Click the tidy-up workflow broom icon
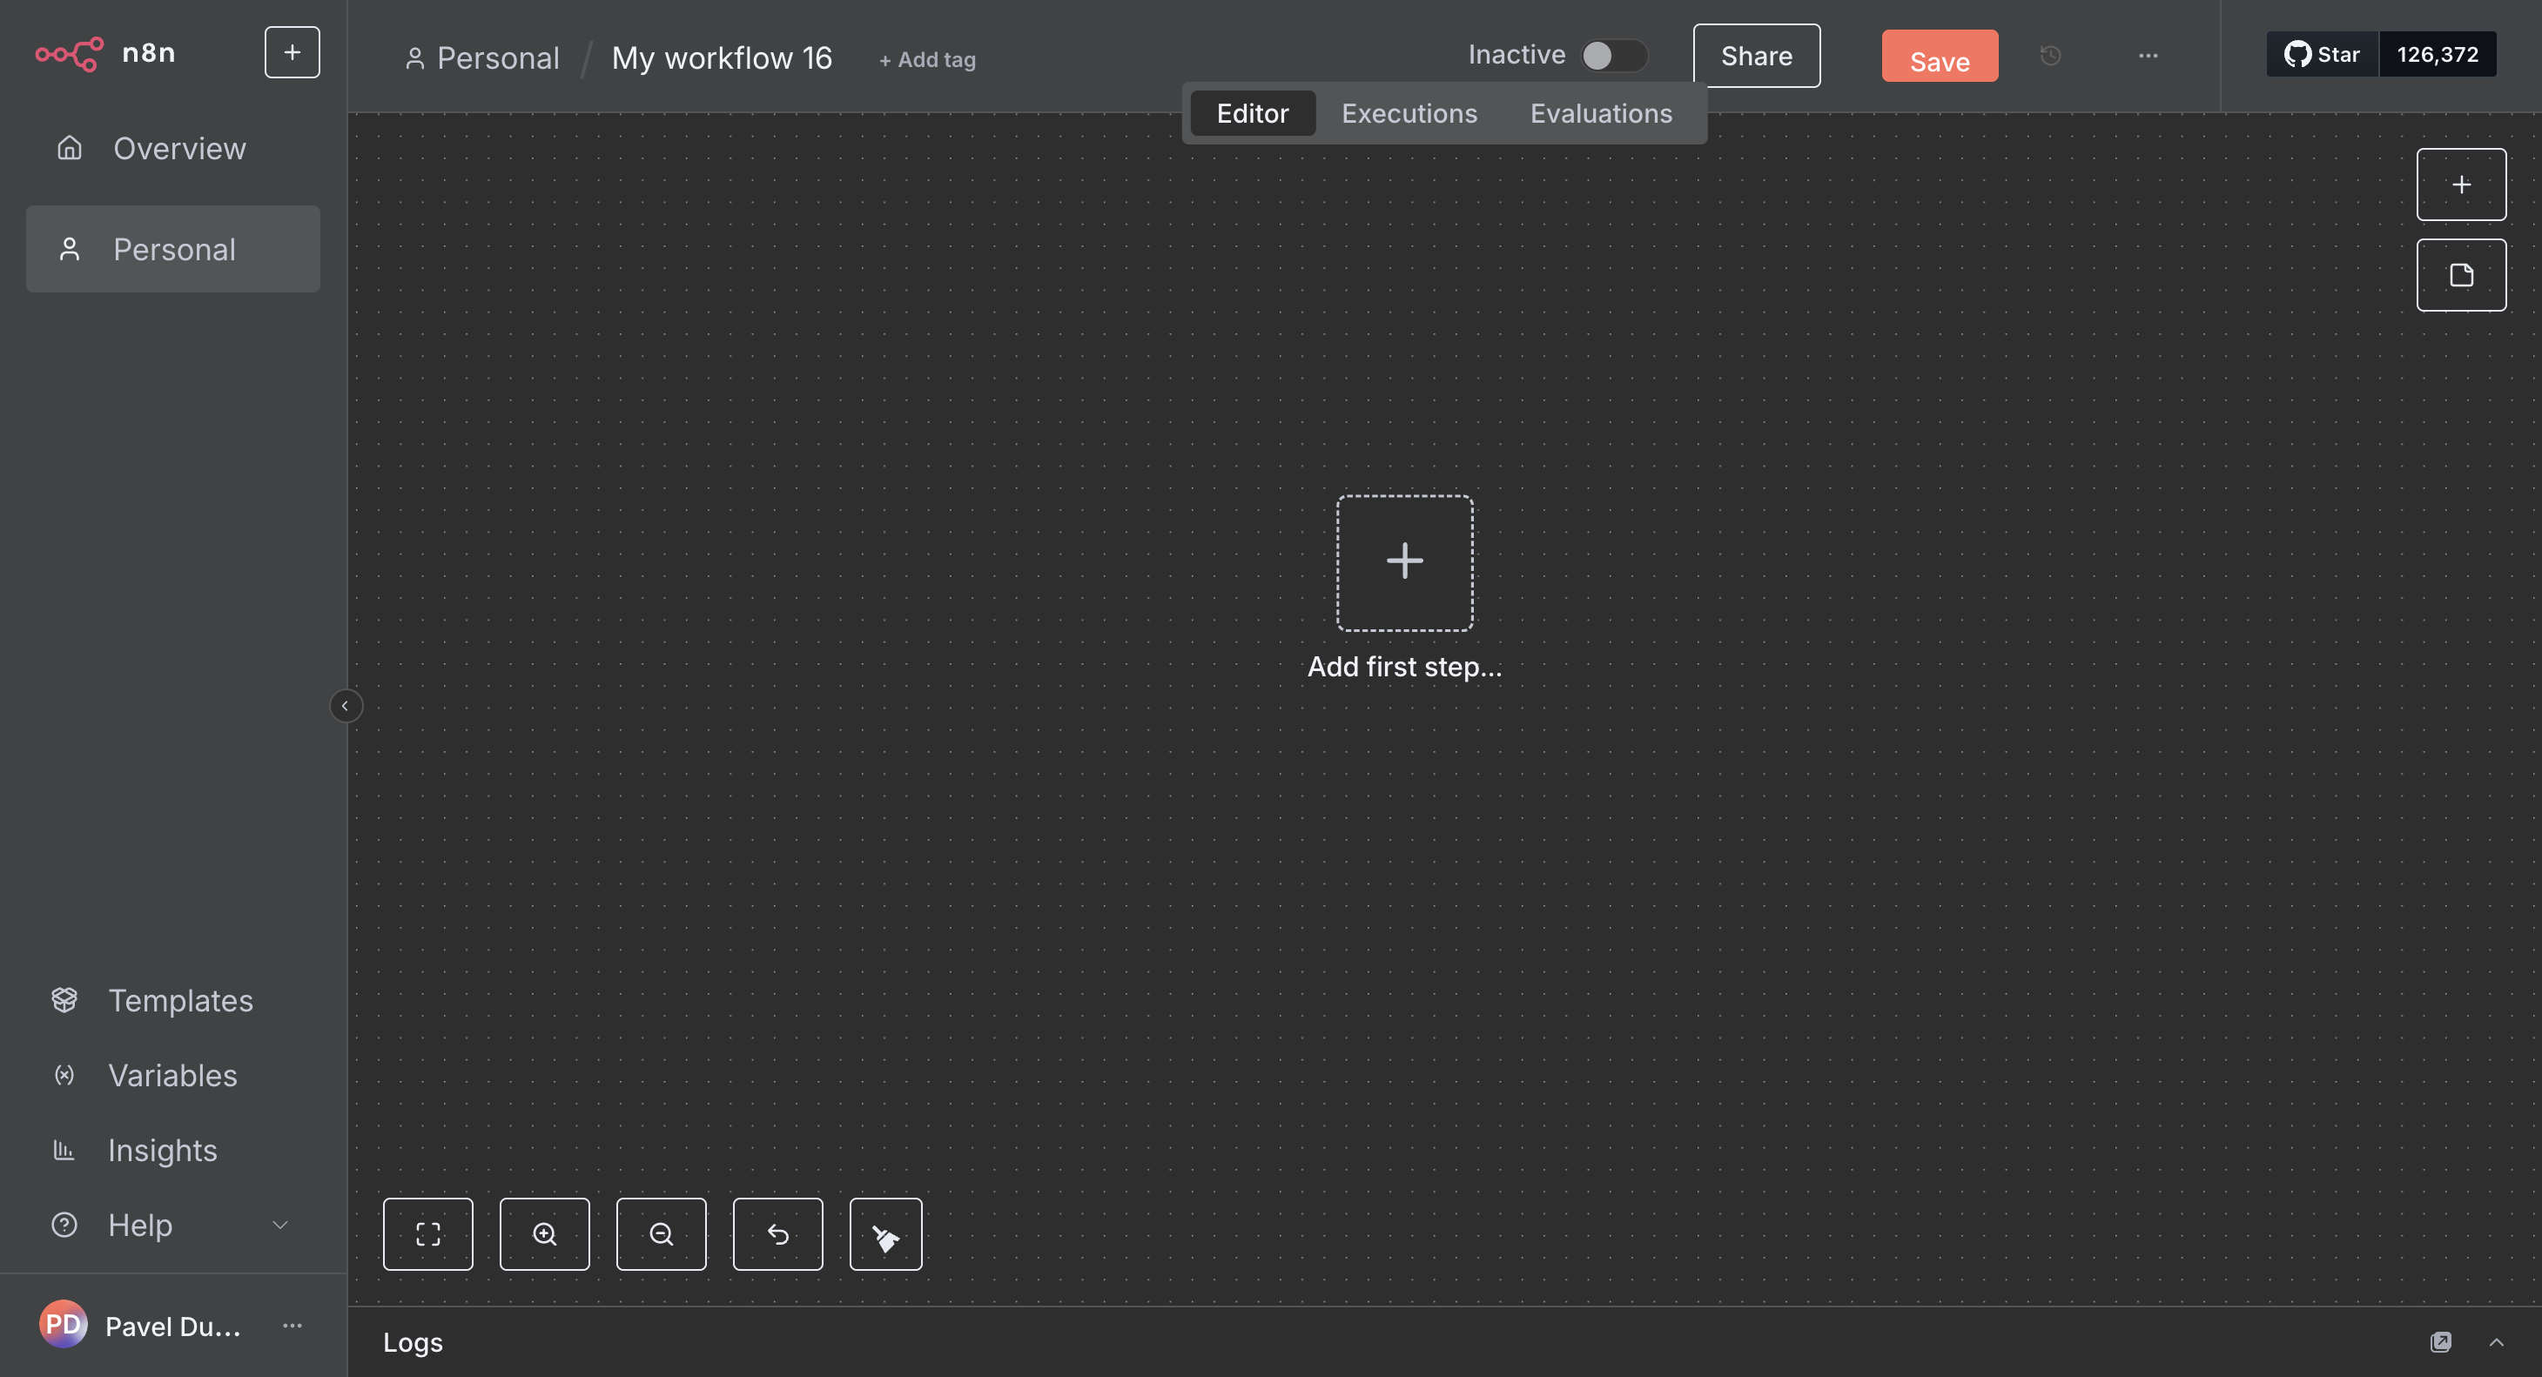The image size is (2542, 1377). pos(885,1234)
